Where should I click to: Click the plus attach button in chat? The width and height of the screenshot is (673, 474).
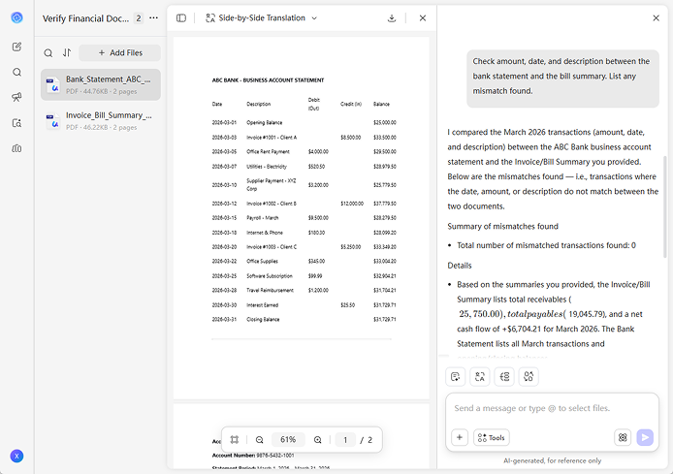tap(460, 437)
